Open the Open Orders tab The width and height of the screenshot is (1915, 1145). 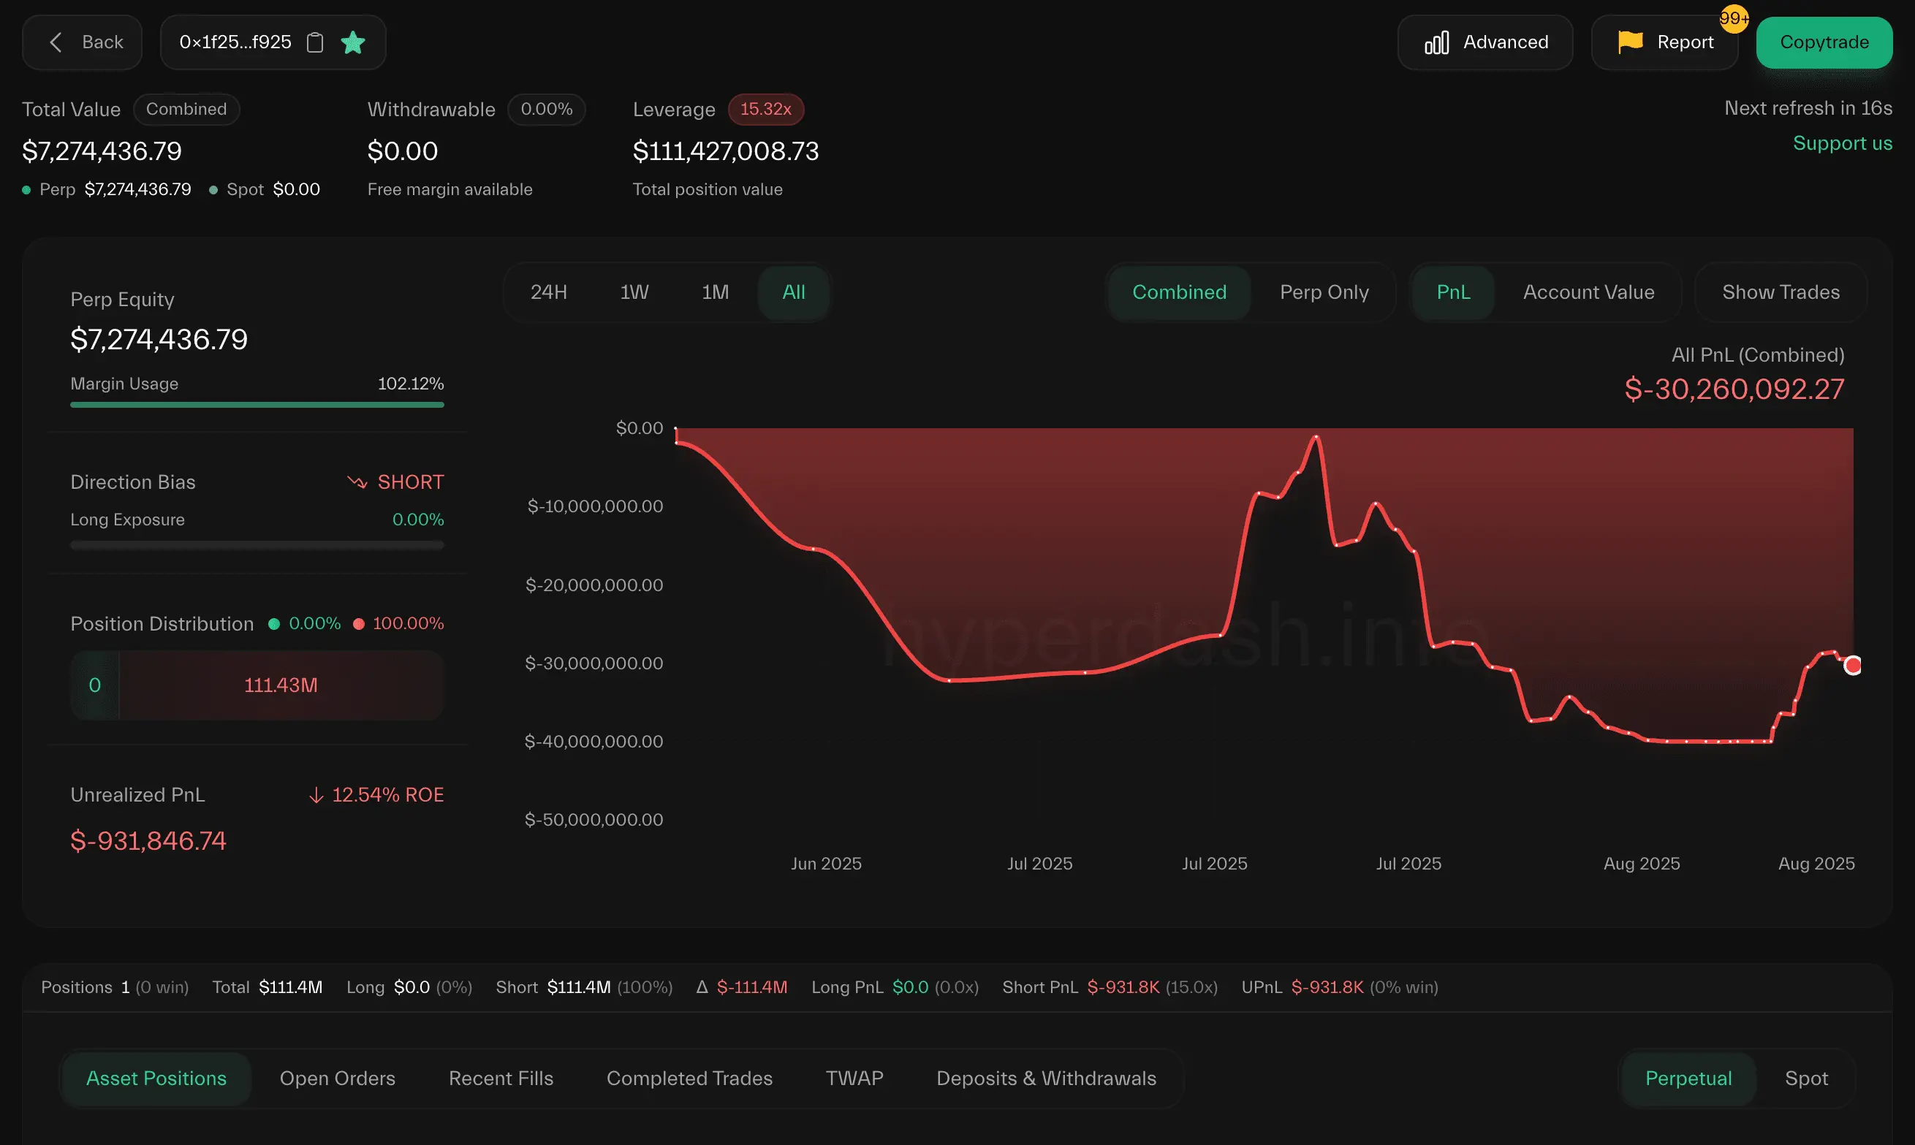[337, 1079]
